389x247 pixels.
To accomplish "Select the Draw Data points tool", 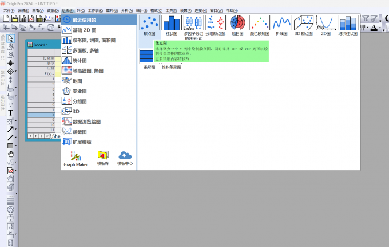I will pyautogui.click(x=10, y=104).
